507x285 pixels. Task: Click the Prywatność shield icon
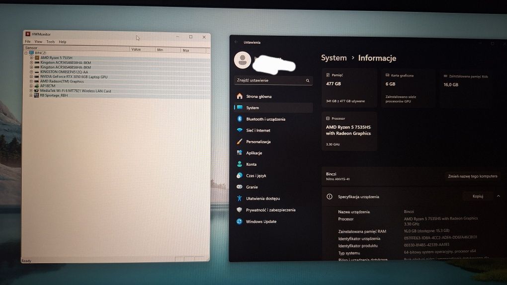pos(240,210)
